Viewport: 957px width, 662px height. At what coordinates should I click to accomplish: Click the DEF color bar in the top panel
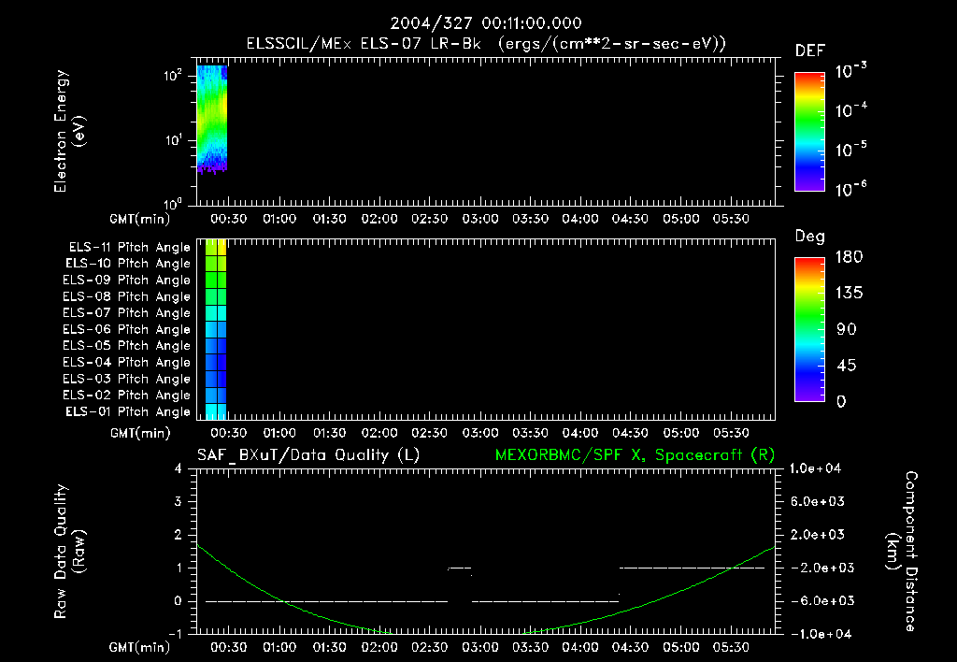coord(809,132)
